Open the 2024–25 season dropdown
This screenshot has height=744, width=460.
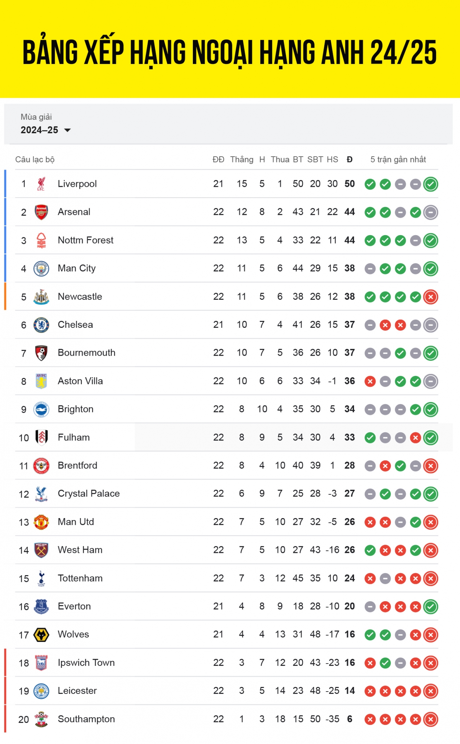[x=46, y=130]
